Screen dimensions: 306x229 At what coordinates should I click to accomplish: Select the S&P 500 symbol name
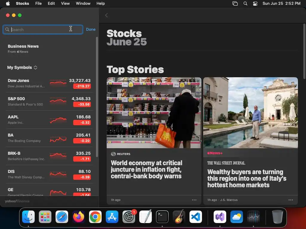pyautogui.click(x=16, y=99)
